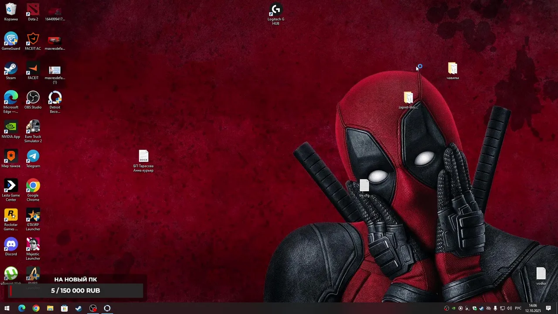
Task: Open network settings from the tray
Action: (x=502, y=308)
